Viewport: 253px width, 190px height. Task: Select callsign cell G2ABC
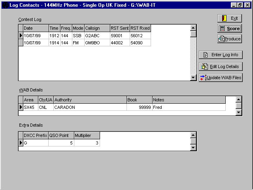97,36
